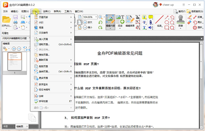
Task: Choose 旋转页面 rotate pages menu item
Action: pos(53,71)
